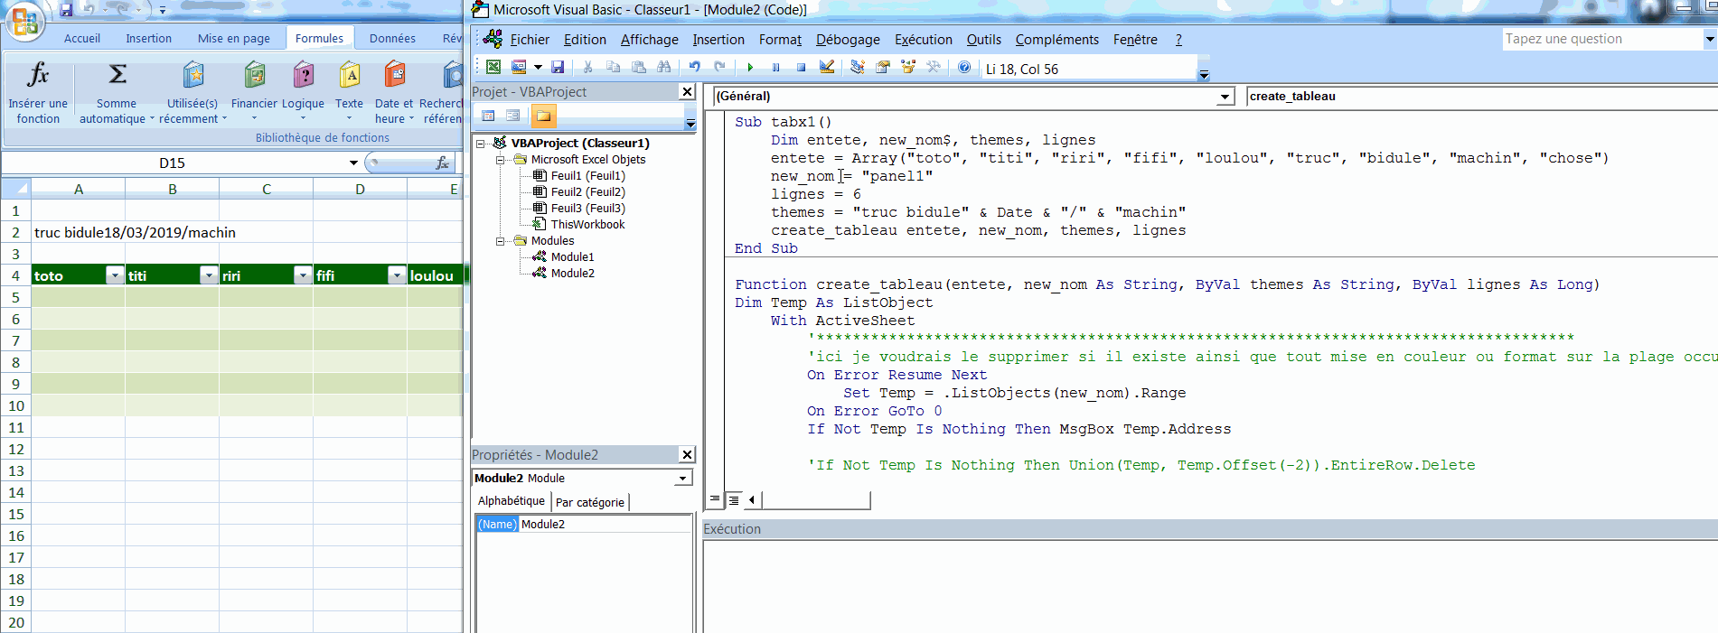Cut selection using the scissors icon
Viewport: 1718px width, 633px height.
pos(587,67)
